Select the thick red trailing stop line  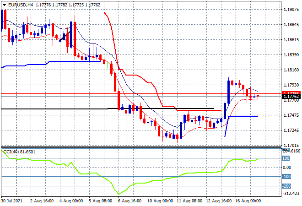[x=137, y=75]
